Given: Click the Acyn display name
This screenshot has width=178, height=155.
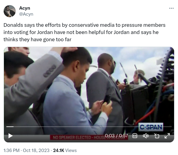Looking at the screenshot, I should tap(25, 8).
